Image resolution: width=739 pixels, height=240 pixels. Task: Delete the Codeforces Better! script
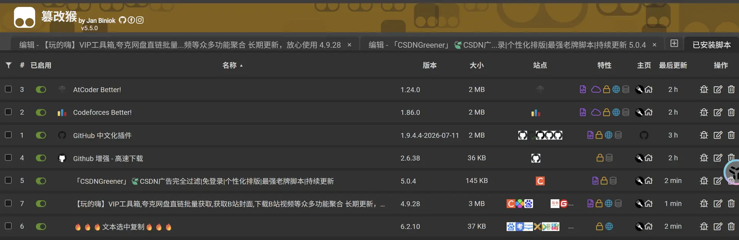click(731, 112)
